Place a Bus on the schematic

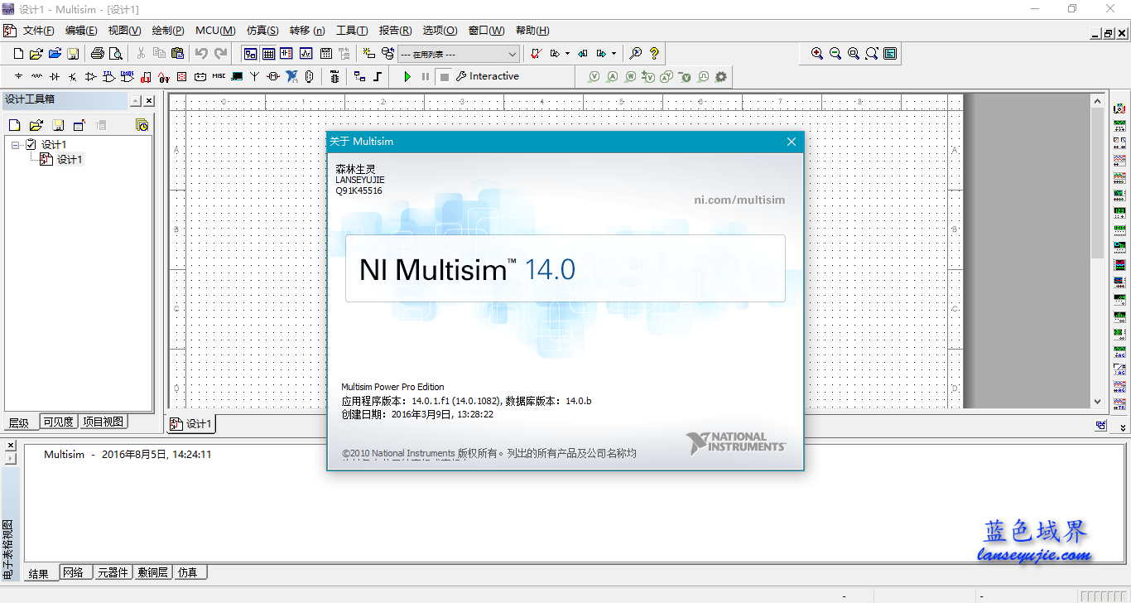[378, 76]
